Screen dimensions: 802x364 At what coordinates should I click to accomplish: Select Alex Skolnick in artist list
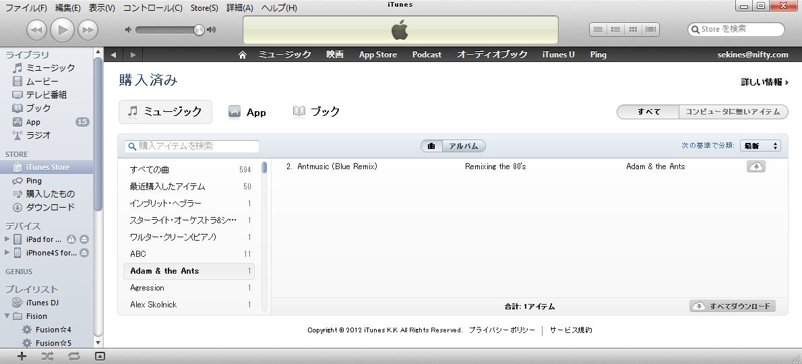point(190,305)
